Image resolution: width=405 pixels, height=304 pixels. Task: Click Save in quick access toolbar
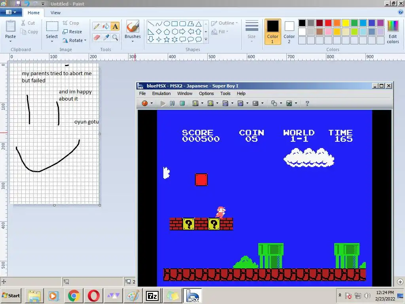[x=18, y=4]
